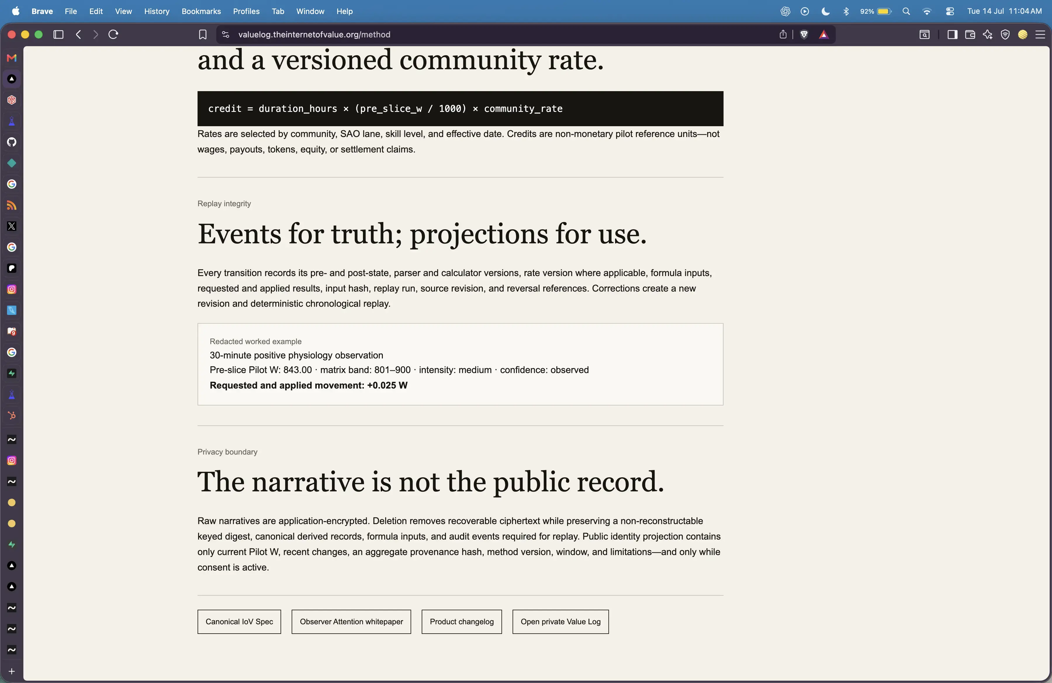Click the "Replay integrity" section label
The image size is (1052, 683).
coord(224,204)
